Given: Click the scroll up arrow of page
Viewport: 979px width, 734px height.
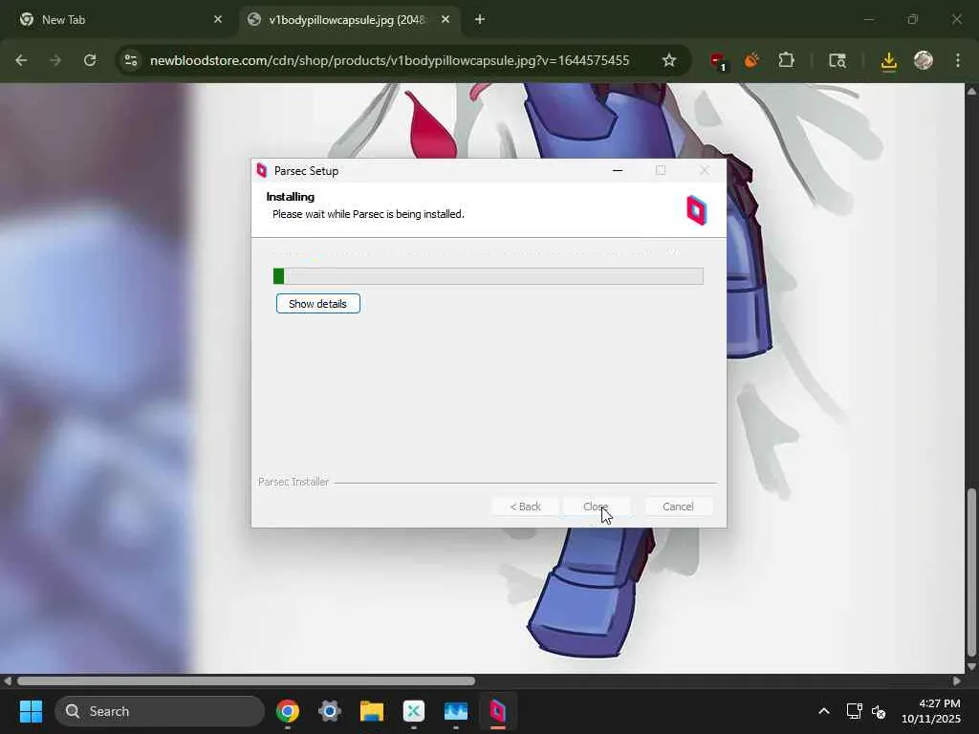Looking at the screenshot, I should coord(971,91).
